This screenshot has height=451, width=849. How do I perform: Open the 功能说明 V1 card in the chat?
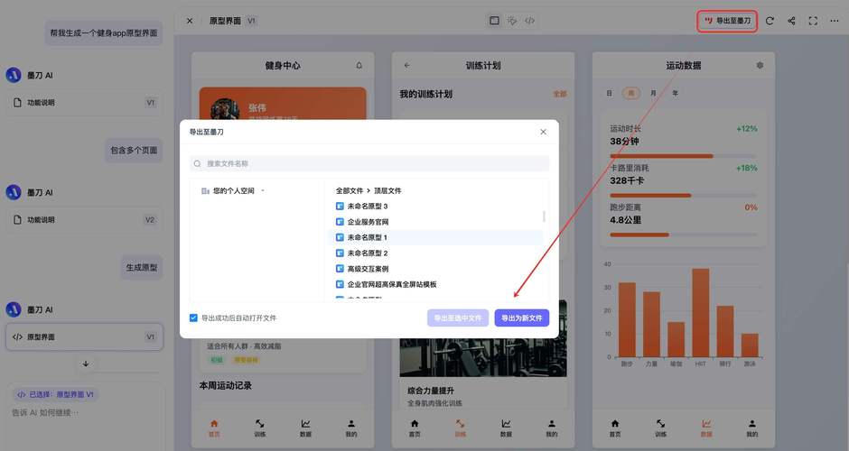tap(84, 102)
